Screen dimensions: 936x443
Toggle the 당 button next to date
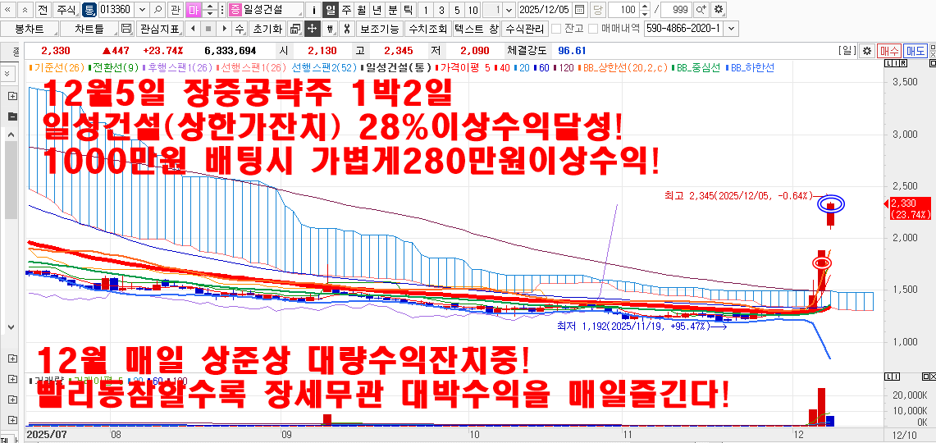tap(598, 10)
